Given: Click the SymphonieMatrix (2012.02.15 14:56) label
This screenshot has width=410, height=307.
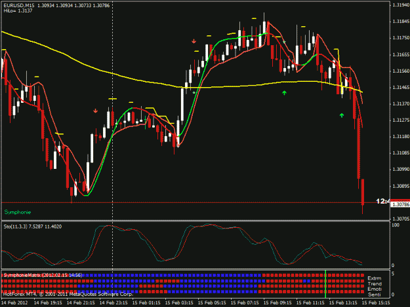Looking at the screenshot, I should (43, 275).
